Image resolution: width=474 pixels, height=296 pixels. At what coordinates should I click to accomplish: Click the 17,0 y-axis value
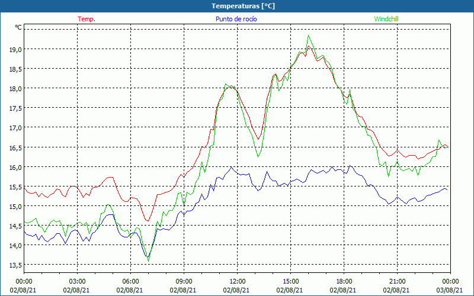pyautogui.click(x=15, y=128)
